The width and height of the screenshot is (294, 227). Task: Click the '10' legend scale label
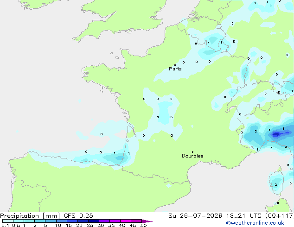(58, 225)
